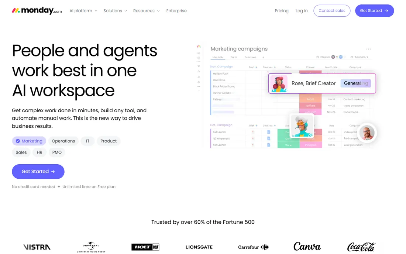Select the HR chip
This screenshot has width=406, height=254.
(39, 152)
